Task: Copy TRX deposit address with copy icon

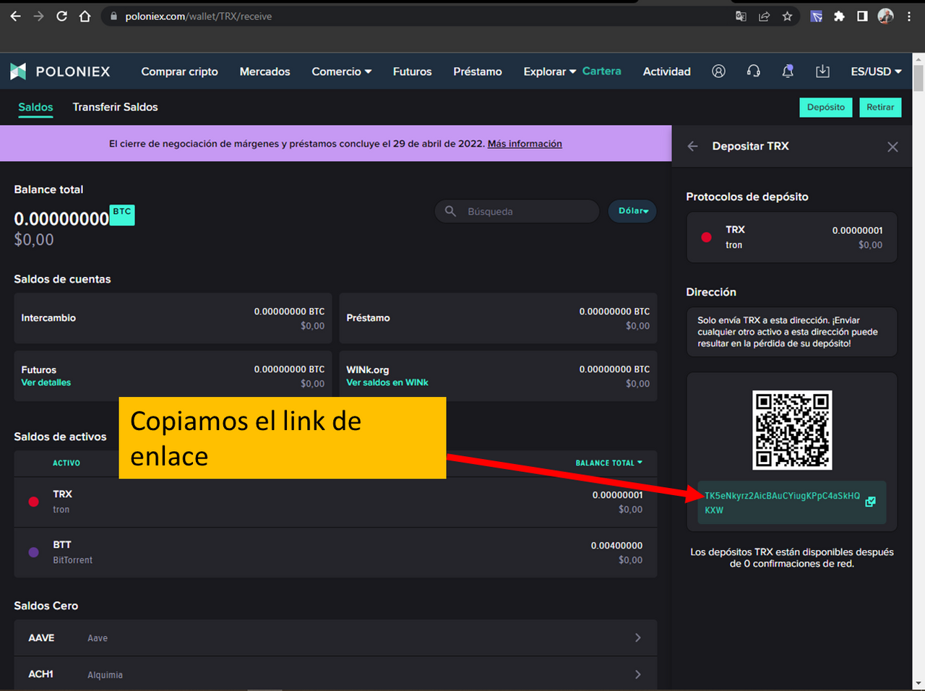Action: click(x=871, y=502)
